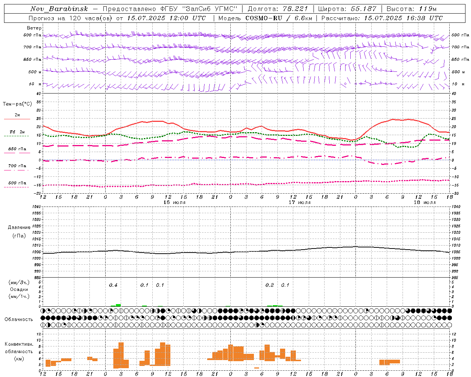The height and width of the screenshot is (377, 471).
Task: Select the Облачность cloud cover label
Action: pos(19,320)
